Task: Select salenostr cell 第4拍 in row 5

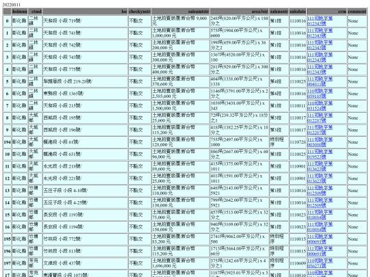Action: (279, 81)
